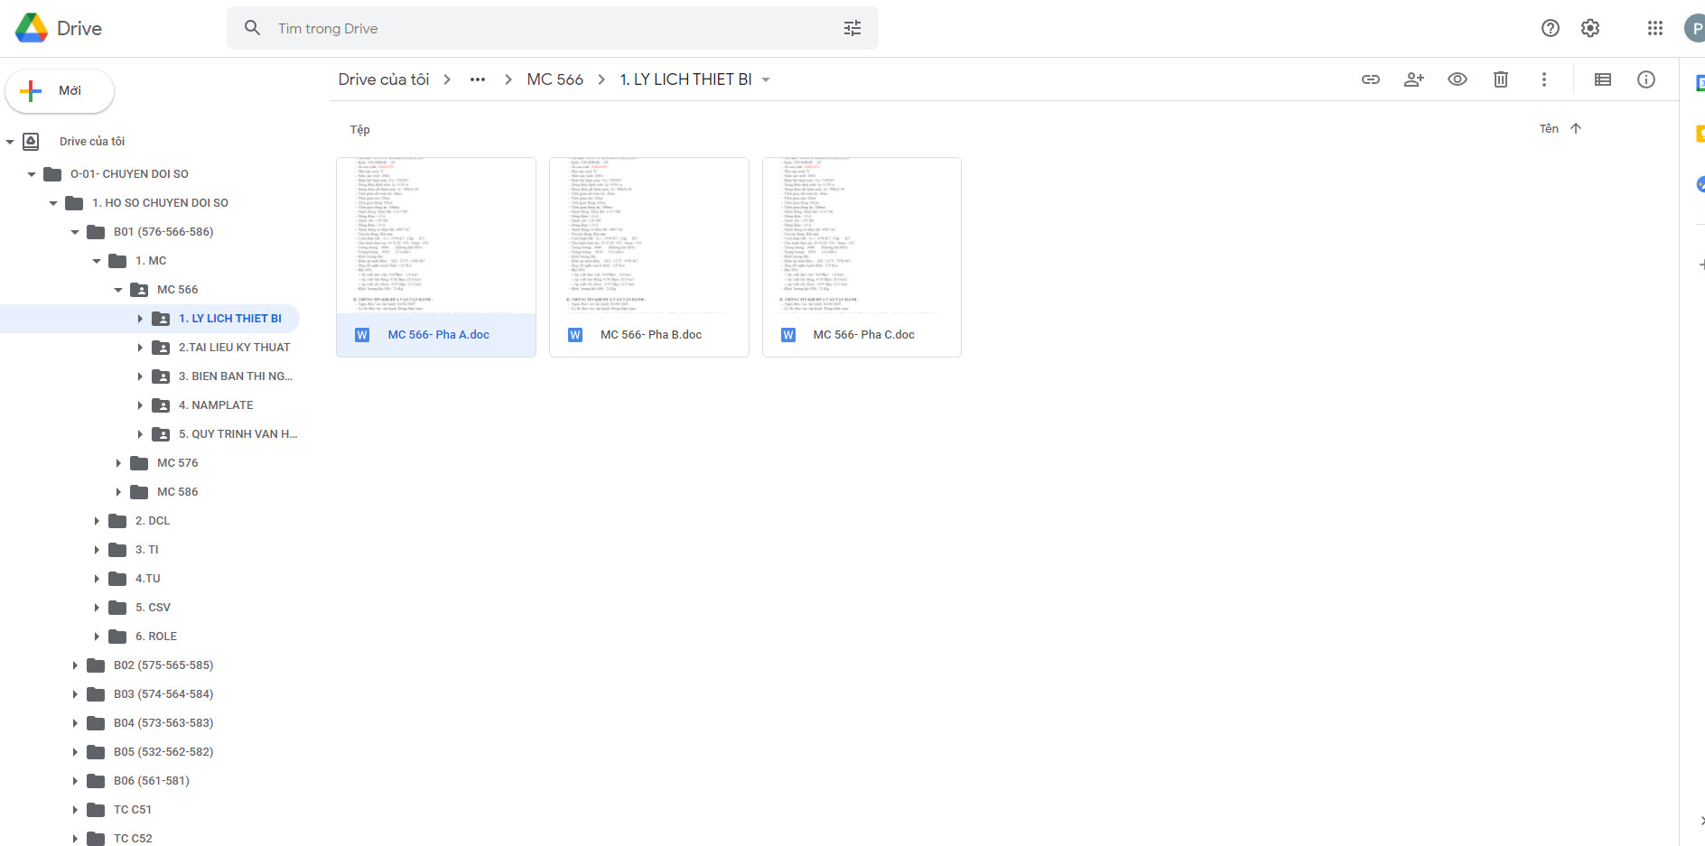Open the help support icon

(x=1550, y=28)
